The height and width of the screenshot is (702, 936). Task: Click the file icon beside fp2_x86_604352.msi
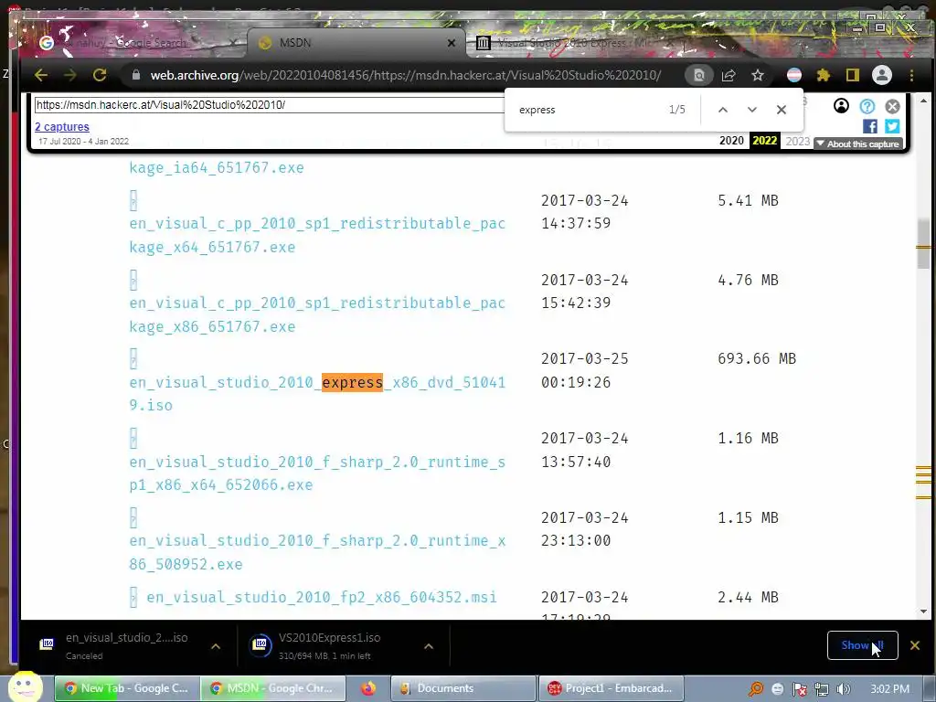tap(133, 597)
